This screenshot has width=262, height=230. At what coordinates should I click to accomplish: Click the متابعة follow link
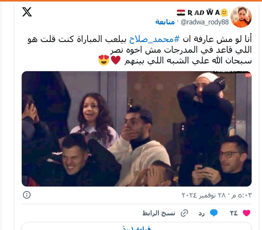tap(165, 22)
